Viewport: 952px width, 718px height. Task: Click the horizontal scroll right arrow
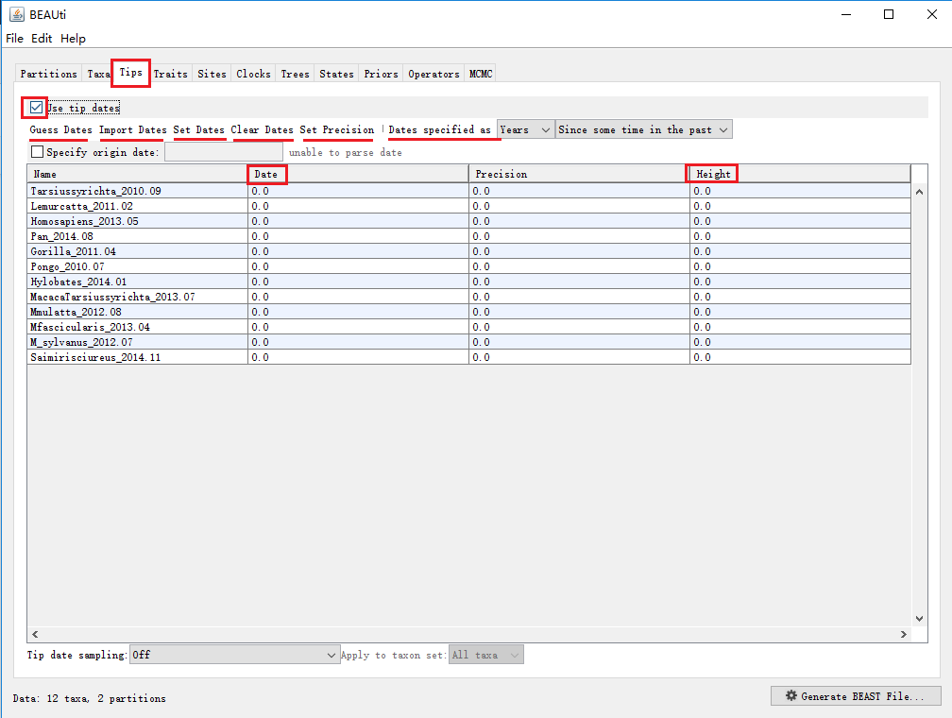point(904,634)
